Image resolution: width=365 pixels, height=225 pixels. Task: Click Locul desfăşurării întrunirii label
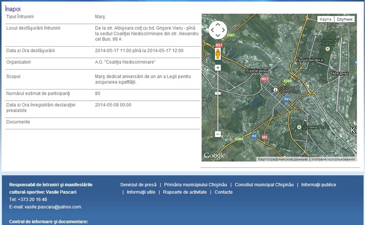coord(33,28)
